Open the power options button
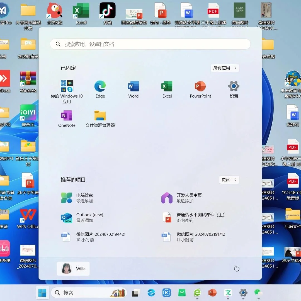Screen dimensions: 301x301 pos(237,269)
